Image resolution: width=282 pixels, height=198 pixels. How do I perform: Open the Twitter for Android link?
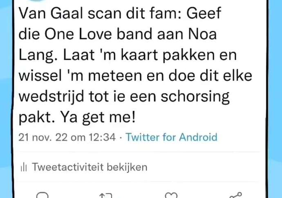[x=171, y=137]
